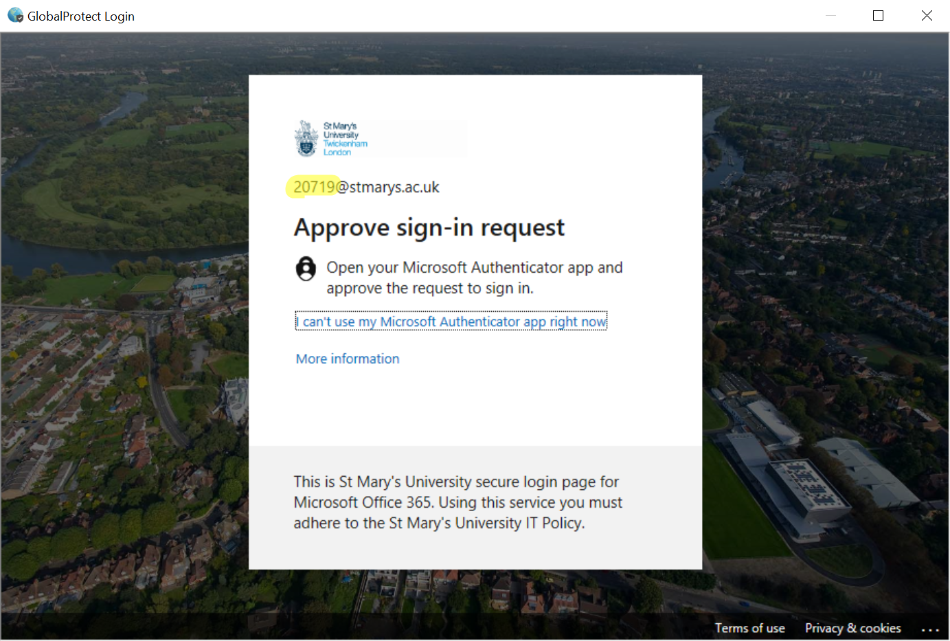The image size is (950, 641).
Task: Click the "Approve sign-in request" heading
Action: pos(429,227)
